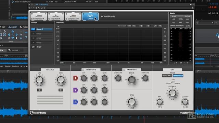Select Brickwall limiter mode
Viewport: 219px width, 123px height.
(167, 76)
